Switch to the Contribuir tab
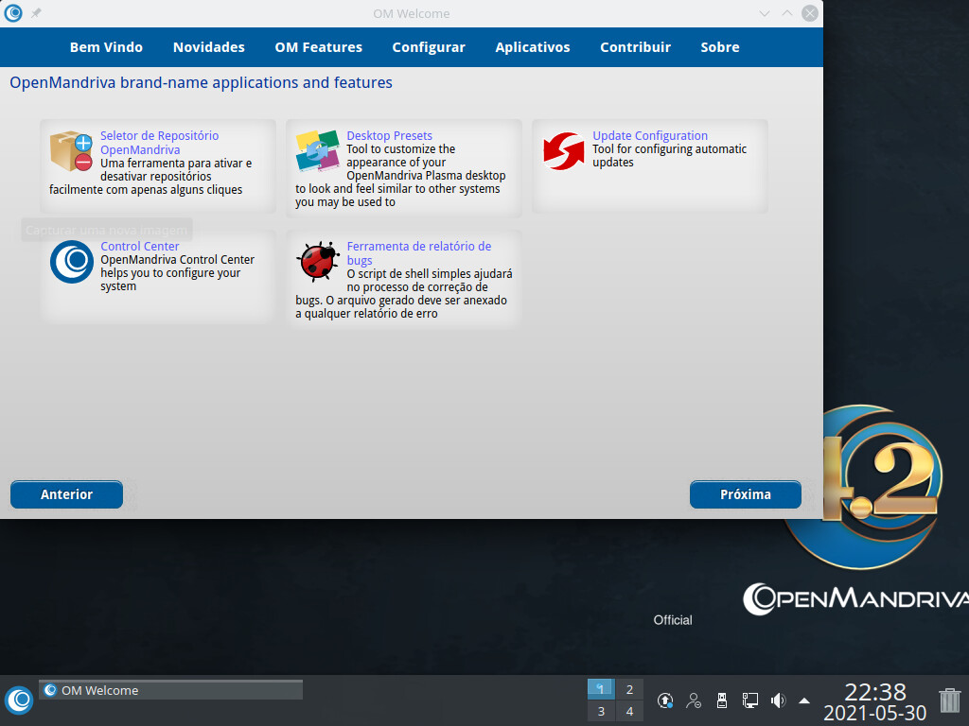Screen dimensions: 969x726 [x=635, y=47]
